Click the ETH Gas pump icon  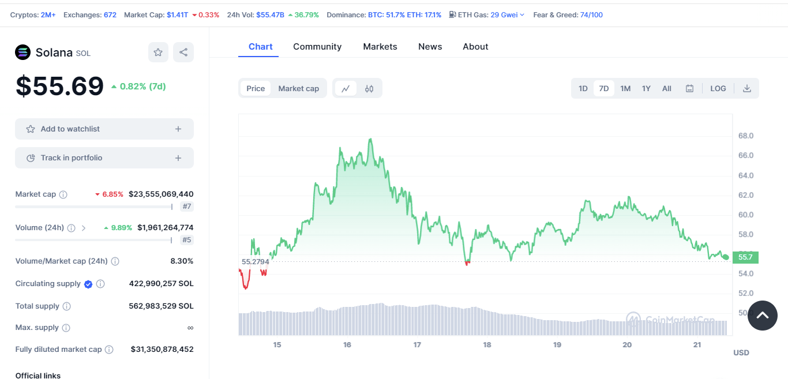pyautogui.click(x=452, y=14)
